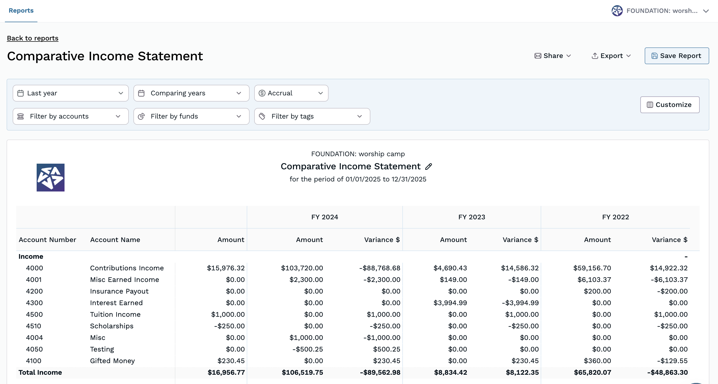
Task: Click the columns icon on the Customize button
Action: coord(650,105)
